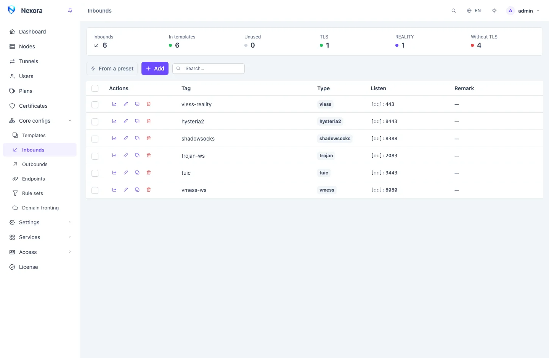Check the vless-reality row checkbox
Image resolution: width=549 pixels, height=358 pixels.
click(95, 104)
